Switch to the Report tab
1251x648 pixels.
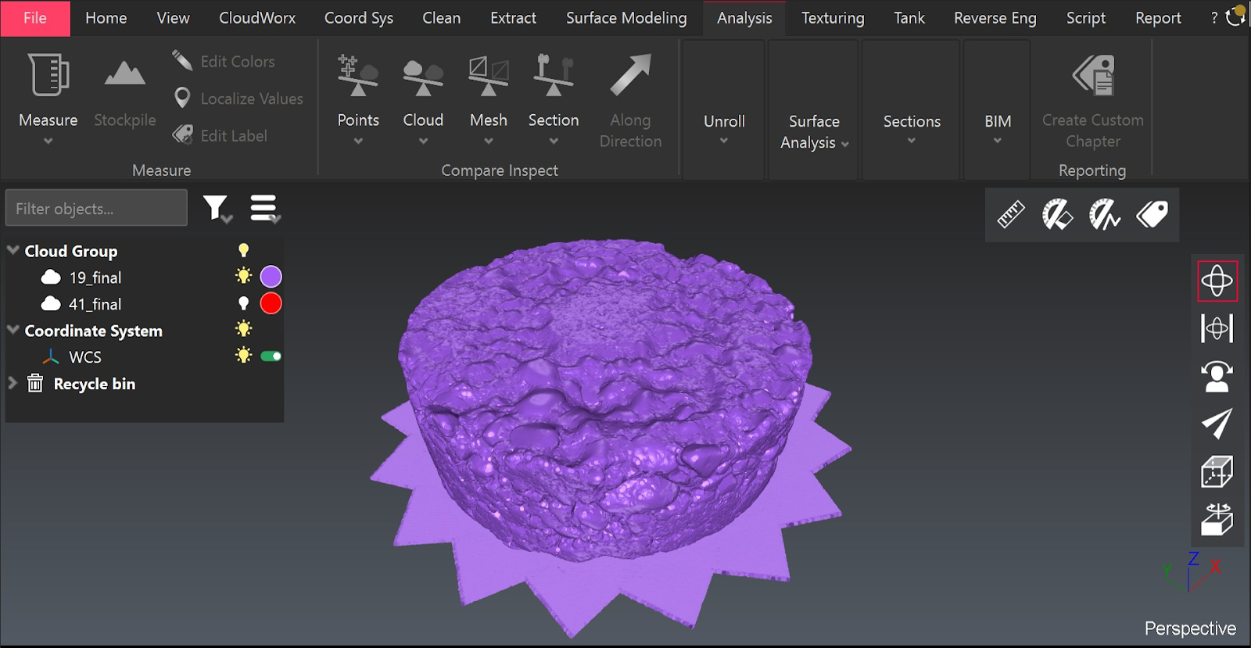coord(1158,18)
